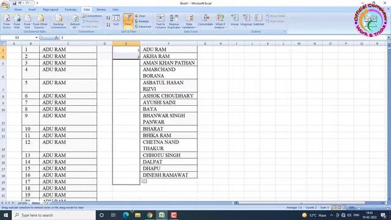Viewport: 391px width, 220px height.
Task: Switch to the Formulas tab
Action: point(71,10)
